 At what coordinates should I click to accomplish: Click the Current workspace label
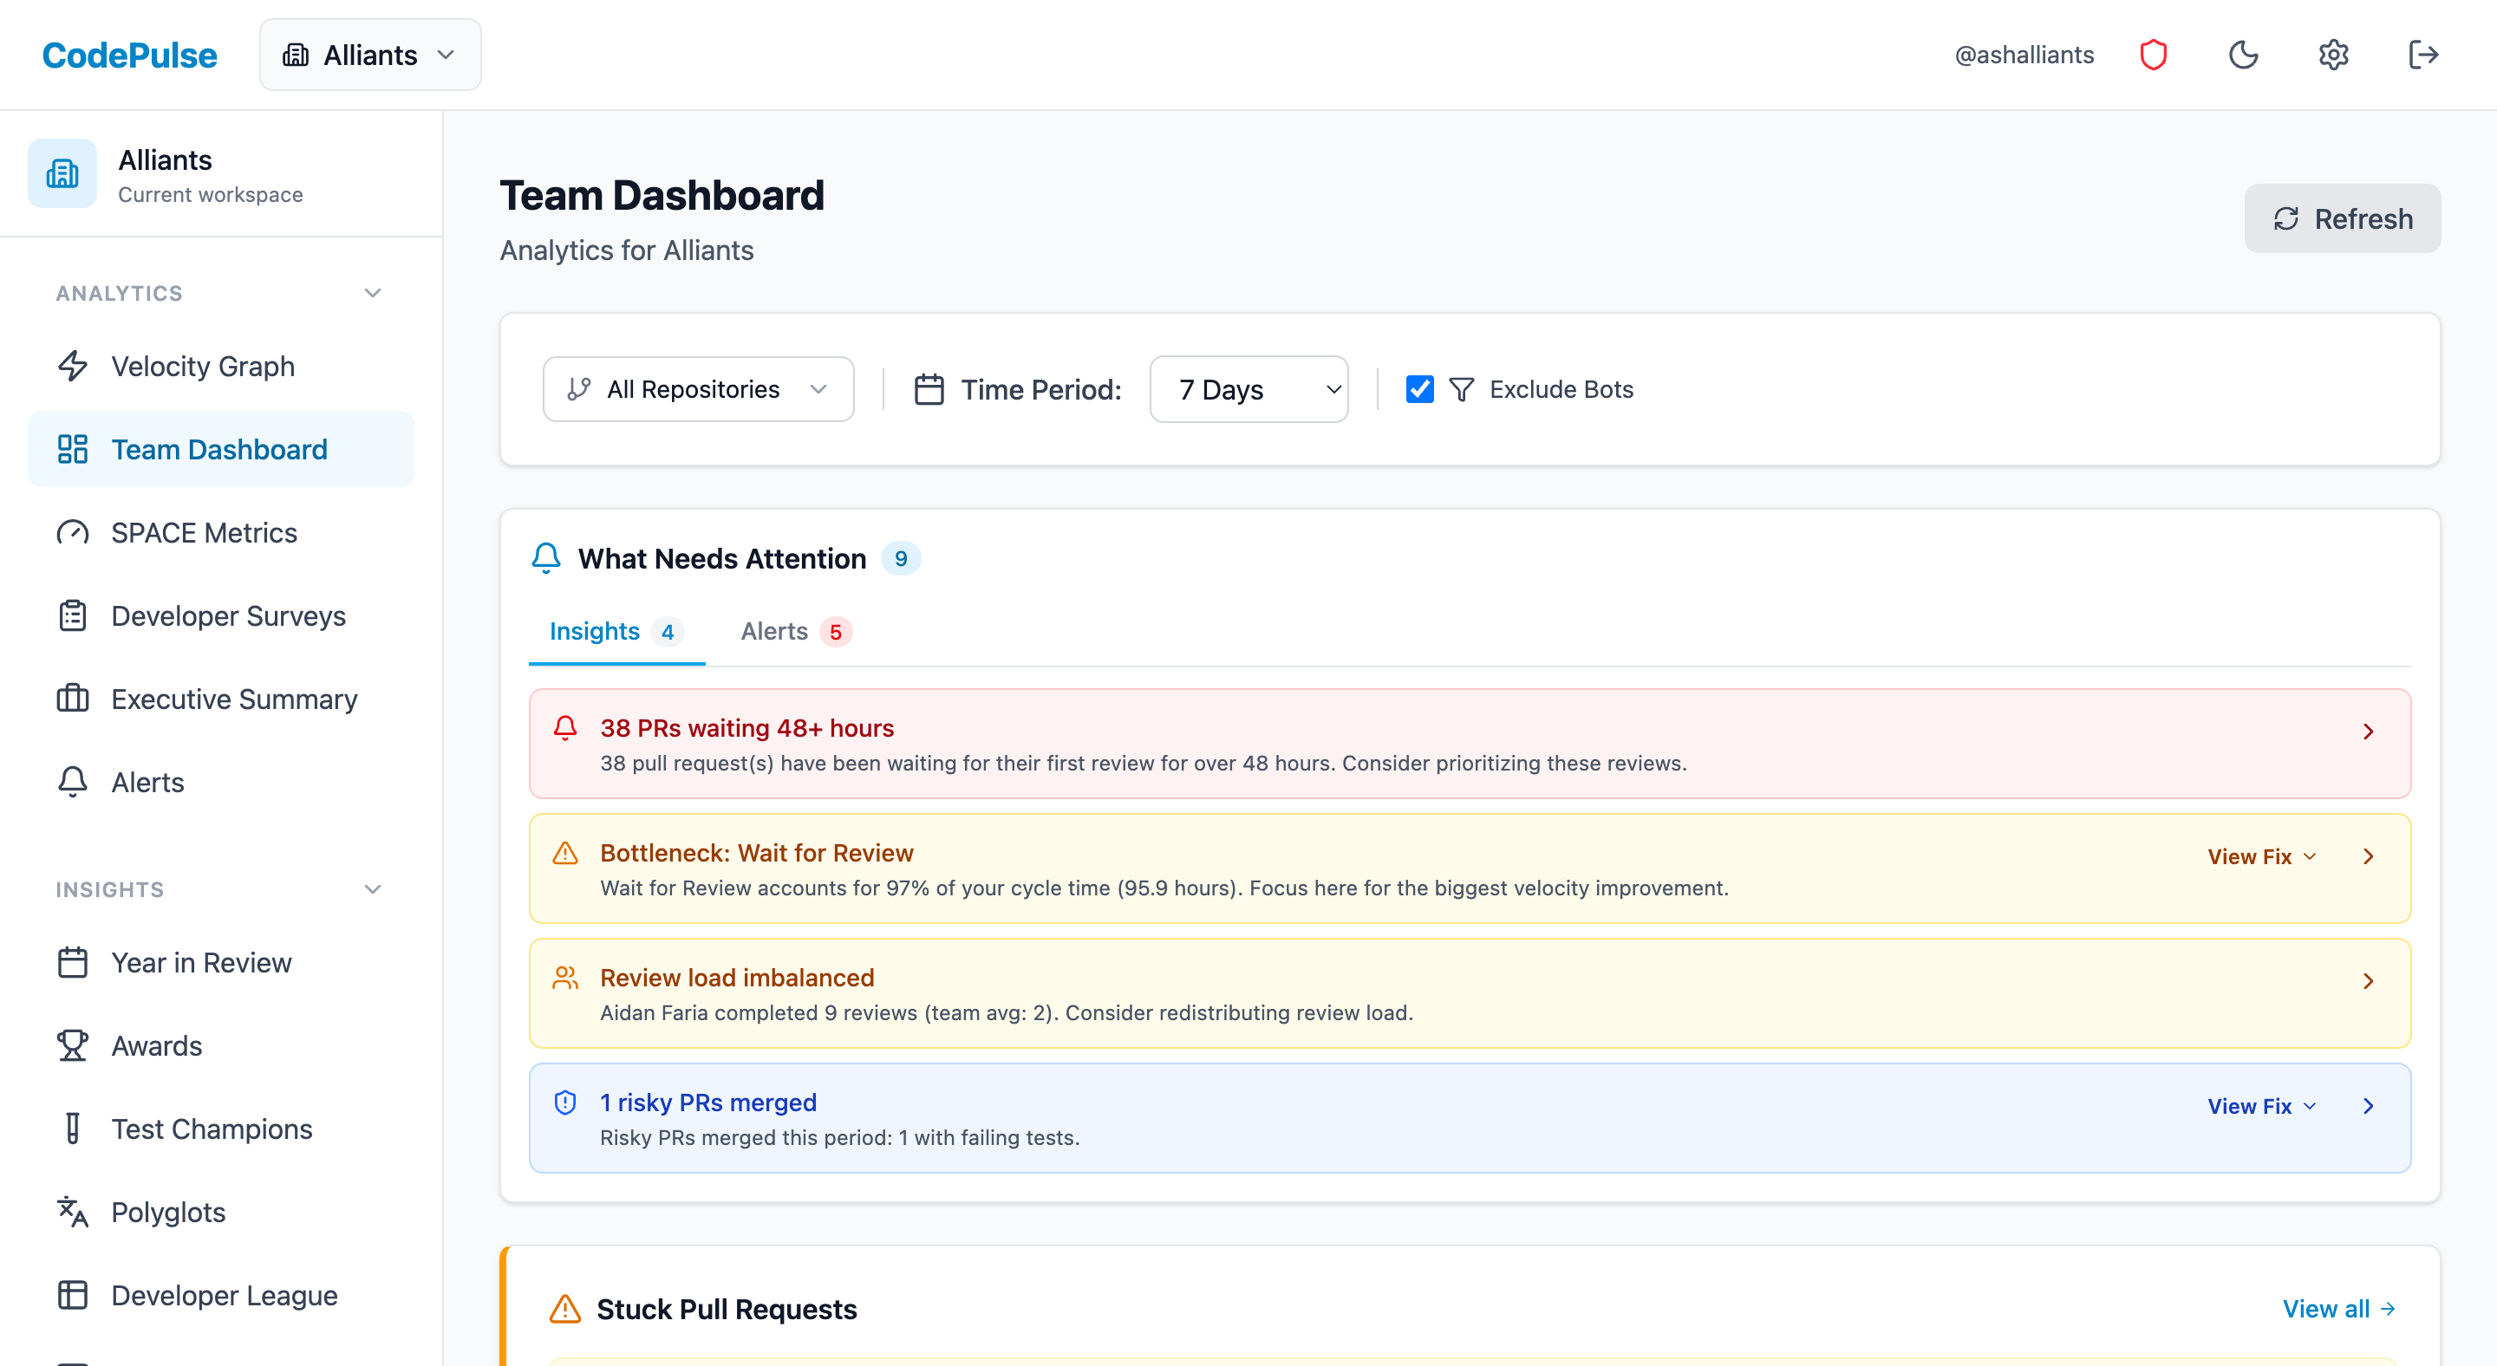tap(211, 195)
